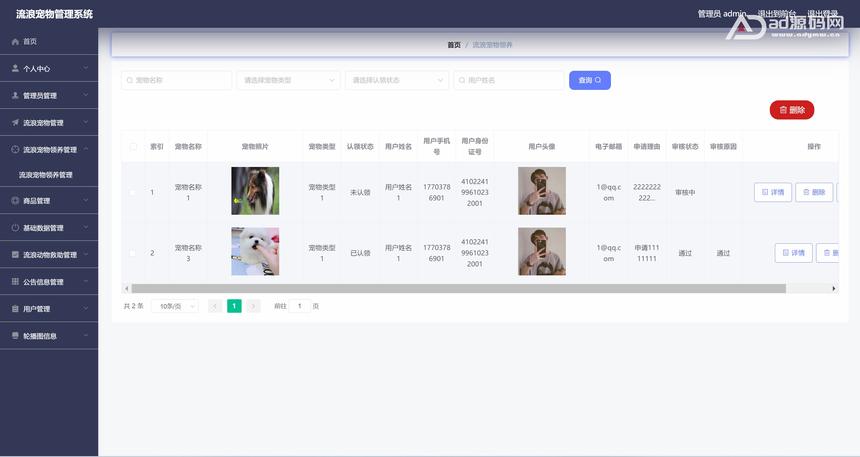This screenshot has width=860, height=457.
Task: Click the blue 查询 search button
Action: coord(589,80)
